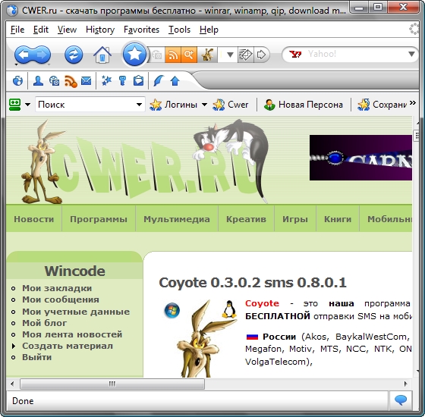Click the blue key passwords icon
The image size is (425, 417).
tap(122, 80)
